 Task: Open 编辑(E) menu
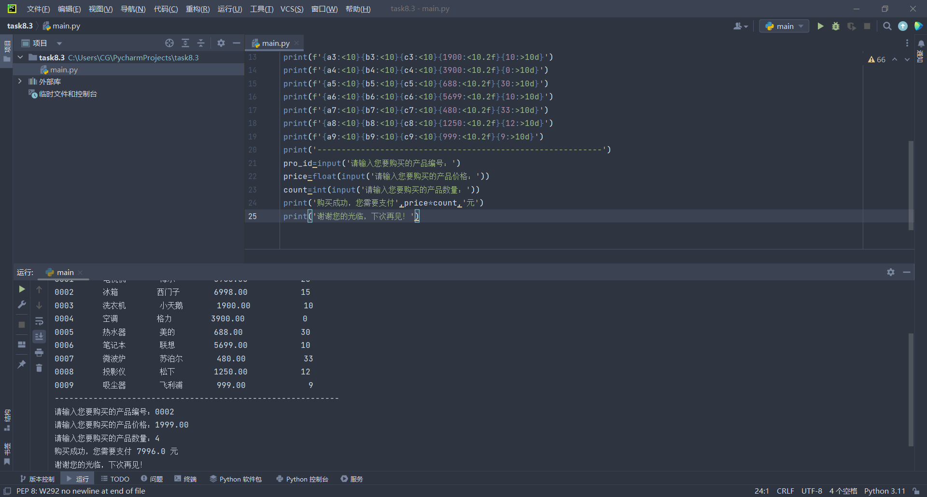click(x=69, y=9)
